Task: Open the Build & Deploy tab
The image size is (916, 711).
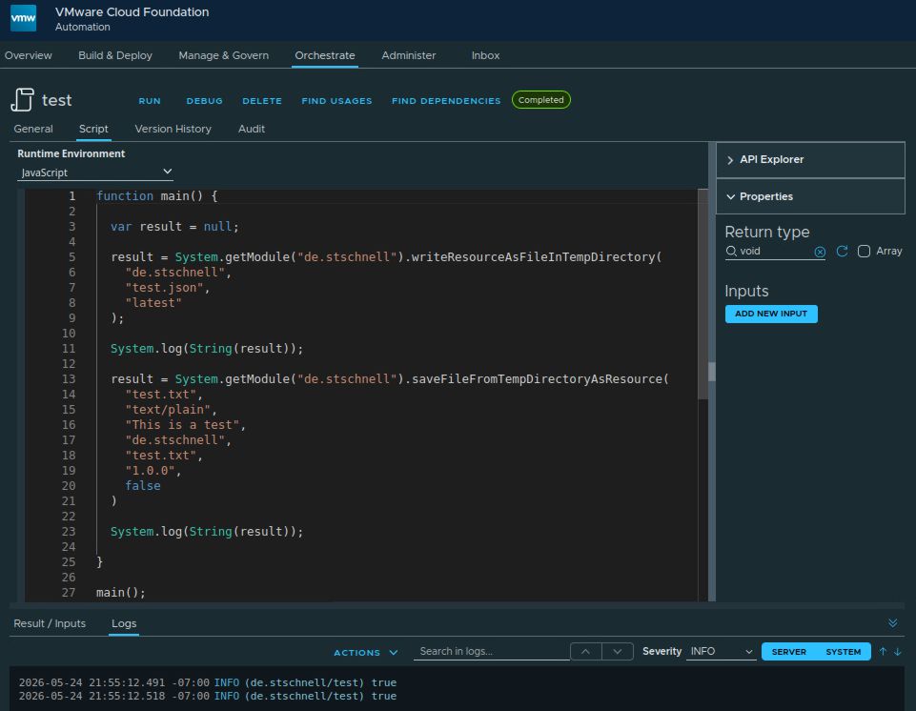Action: [x=115, y=55]
